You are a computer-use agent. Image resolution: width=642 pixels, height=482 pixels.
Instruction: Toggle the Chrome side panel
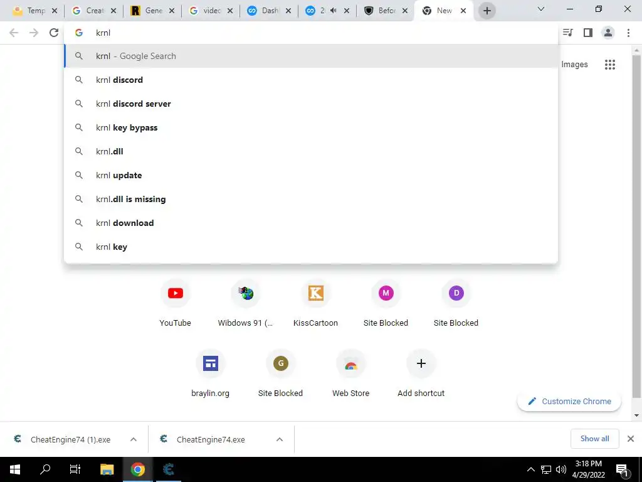(588, 33)
